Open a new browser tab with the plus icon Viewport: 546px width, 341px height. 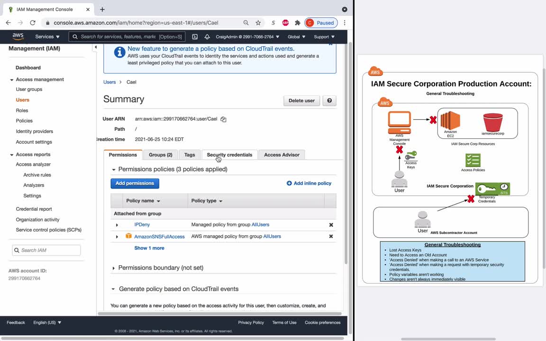tap(102, 9)
